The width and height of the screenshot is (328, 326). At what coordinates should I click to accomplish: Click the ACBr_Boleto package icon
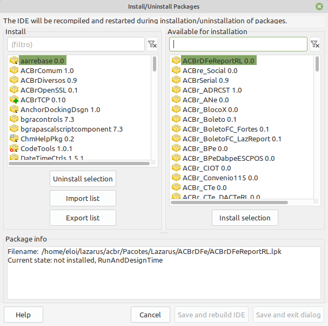pos(176,119)
